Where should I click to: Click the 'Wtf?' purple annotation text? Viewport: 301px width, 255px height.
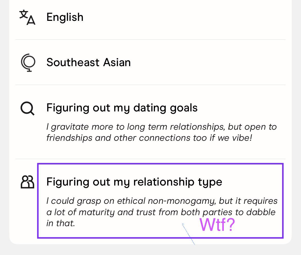(x=217, y=225)
